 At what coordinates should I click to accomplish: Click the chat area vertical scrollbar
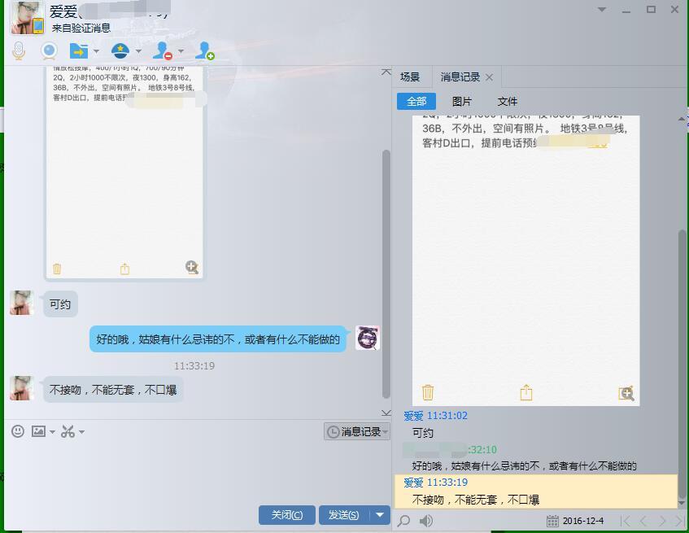386,269
